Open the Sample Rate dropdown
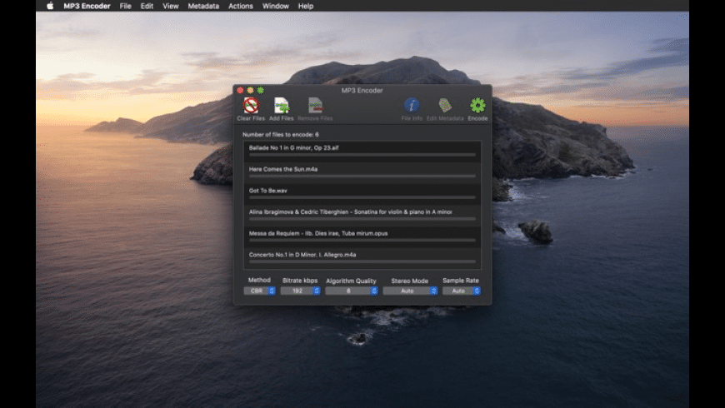 pos(462,291)
